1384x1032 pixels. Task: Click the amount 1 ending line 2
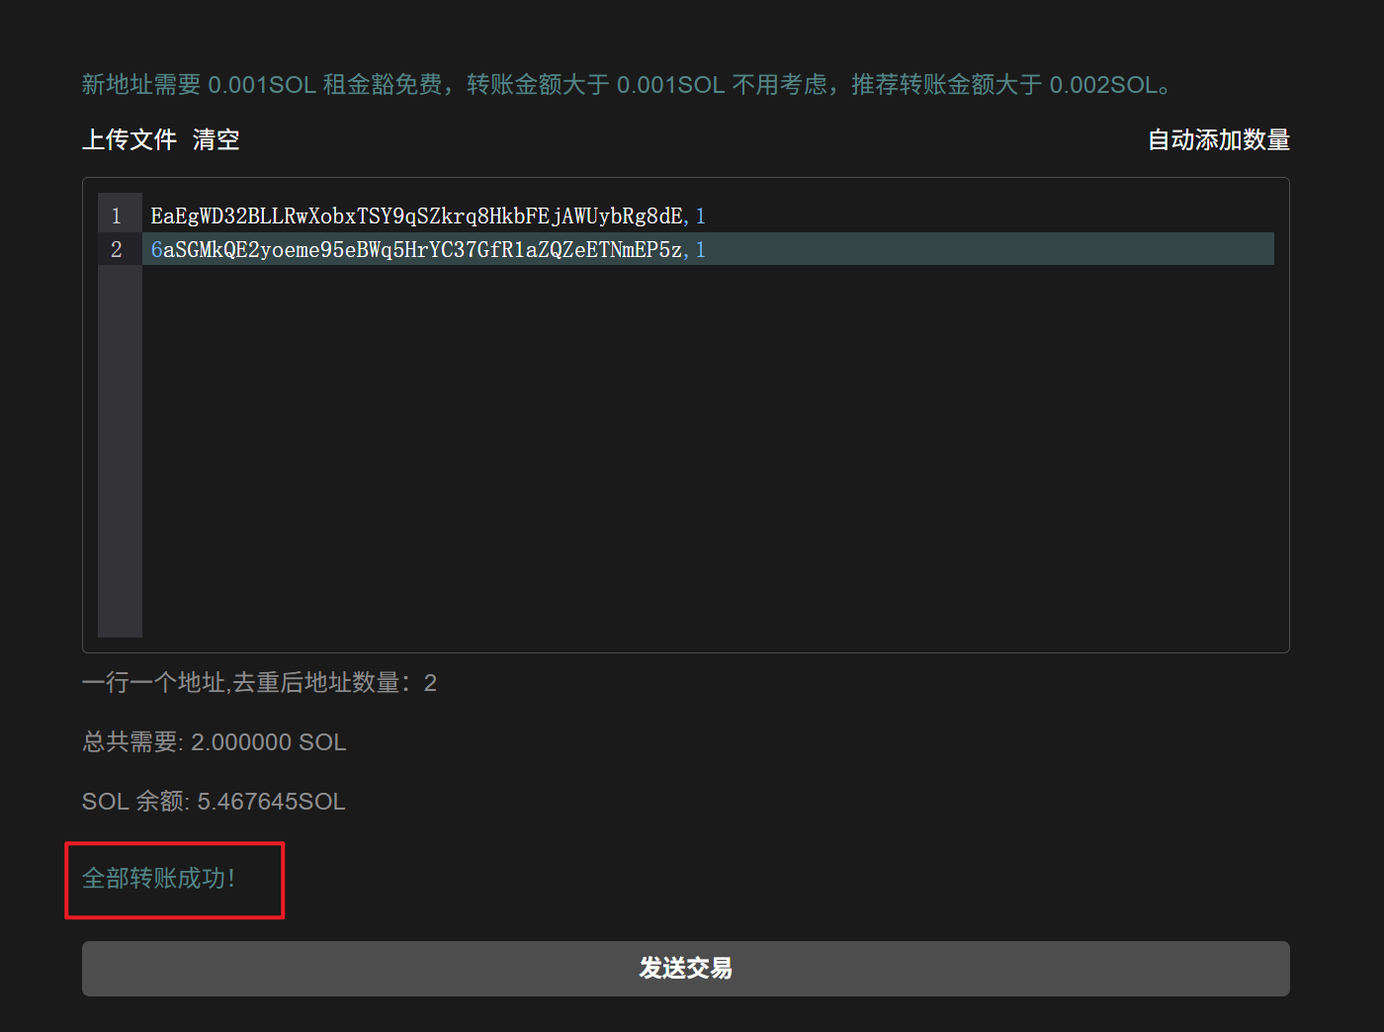pyautogui.click(x=701, y=249)
